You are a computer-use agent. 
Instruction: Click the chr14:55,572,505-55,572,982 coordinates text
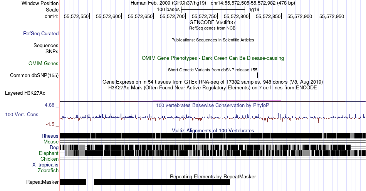tap(253, 3)
